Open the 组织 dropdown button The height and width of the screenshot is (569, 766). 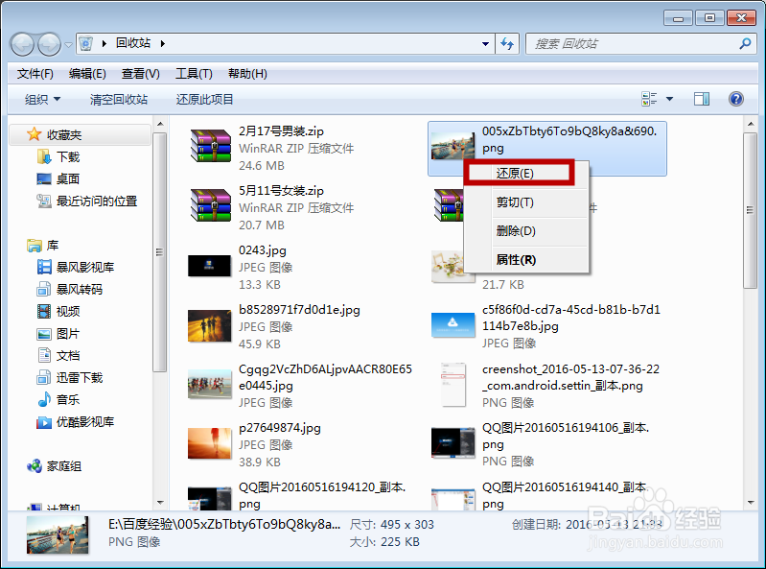(42, 100)
